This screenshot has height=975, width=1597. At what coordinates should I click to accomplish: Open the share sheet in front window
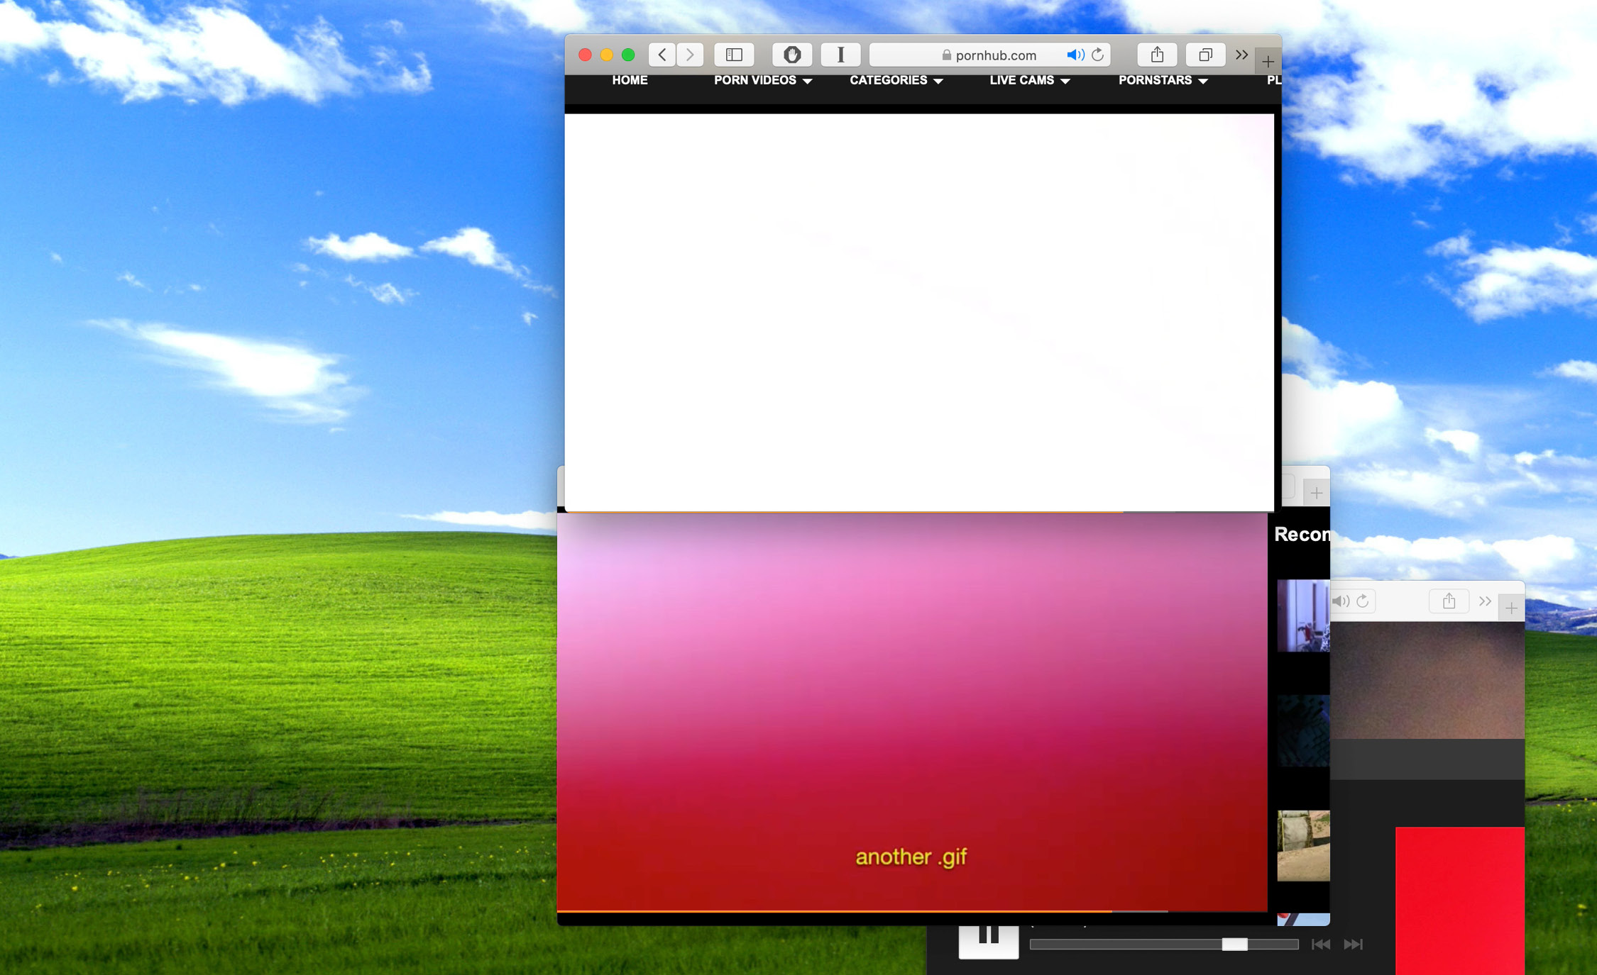(1157, 55)
